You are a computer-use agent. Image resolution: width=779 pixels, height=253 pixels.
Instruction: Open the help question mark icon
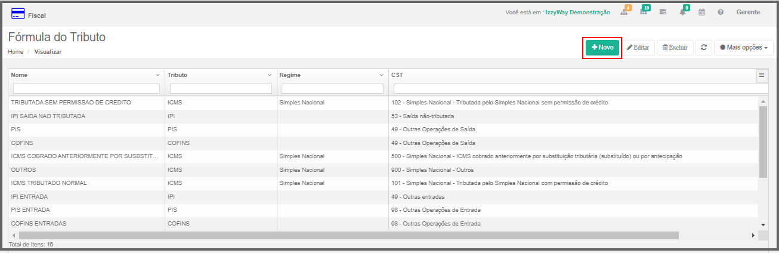(721, 12)
